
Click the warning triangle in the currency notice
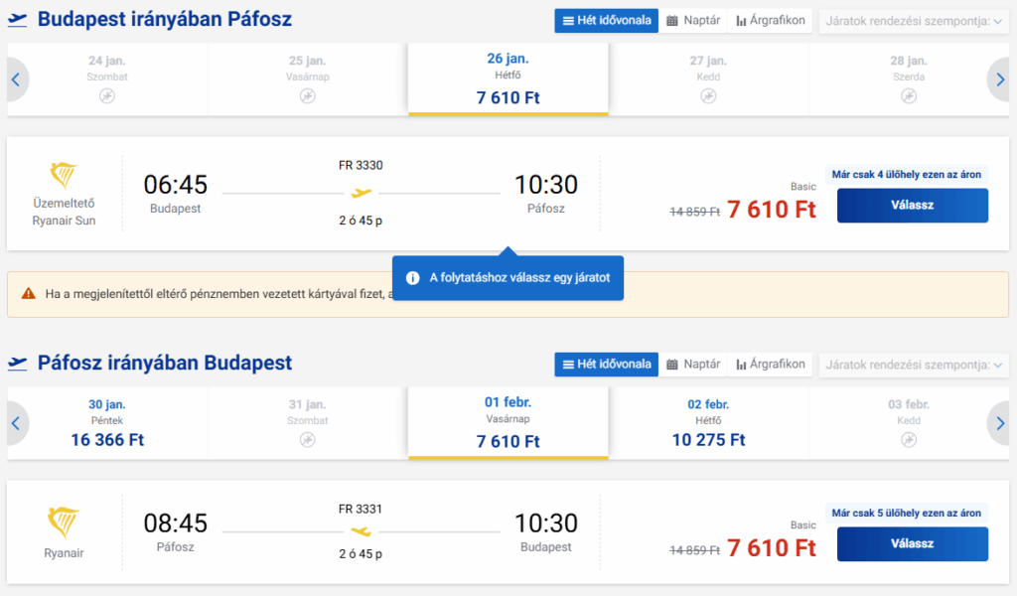click(x=27, y=294)
